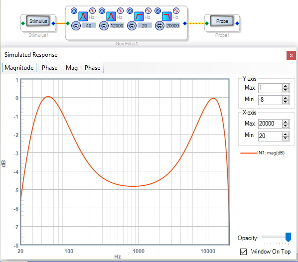Click the Stimulus block button

click(x=38, y=21)
